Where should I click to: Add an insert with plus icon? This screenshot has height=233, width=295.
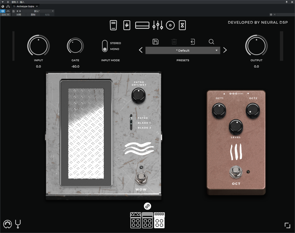click(x=8, y=2)
